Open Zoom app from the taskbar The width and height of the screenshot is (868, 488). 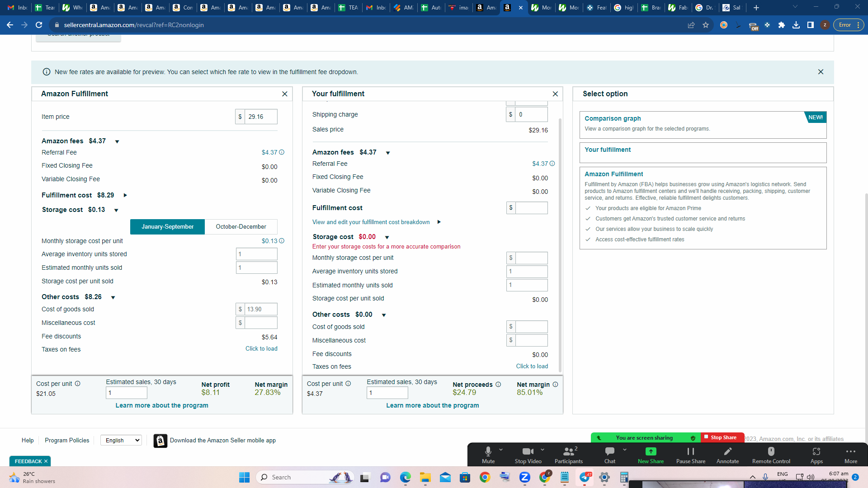coord(525,477)
